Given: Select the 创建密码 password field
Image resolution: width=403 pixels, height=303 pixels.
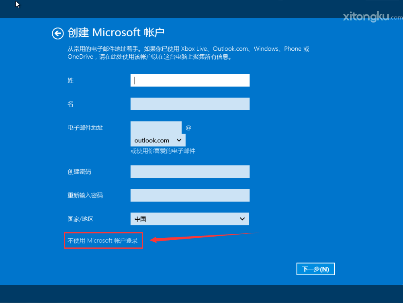Looking at the screenshot, I should coord(190,172).
